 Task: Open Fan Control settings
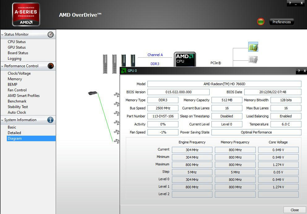tap(17, 90)
